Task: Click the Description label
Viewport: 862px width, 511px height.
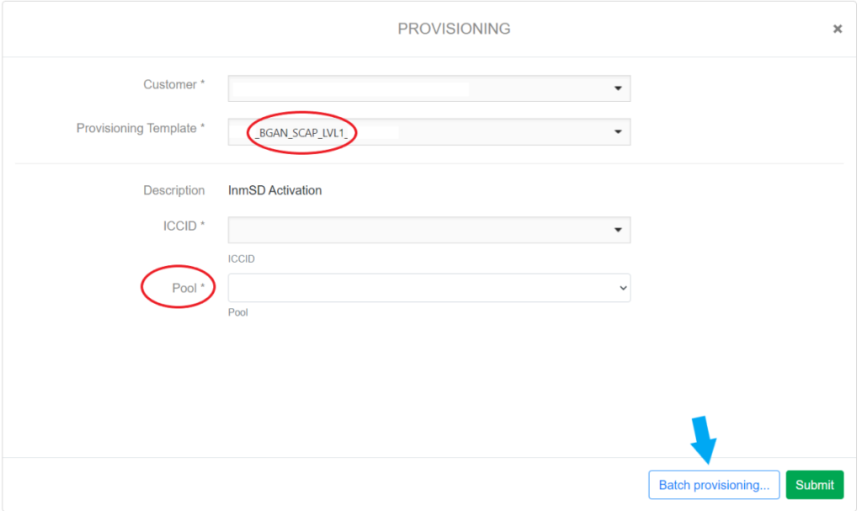Action: point(174,190)
